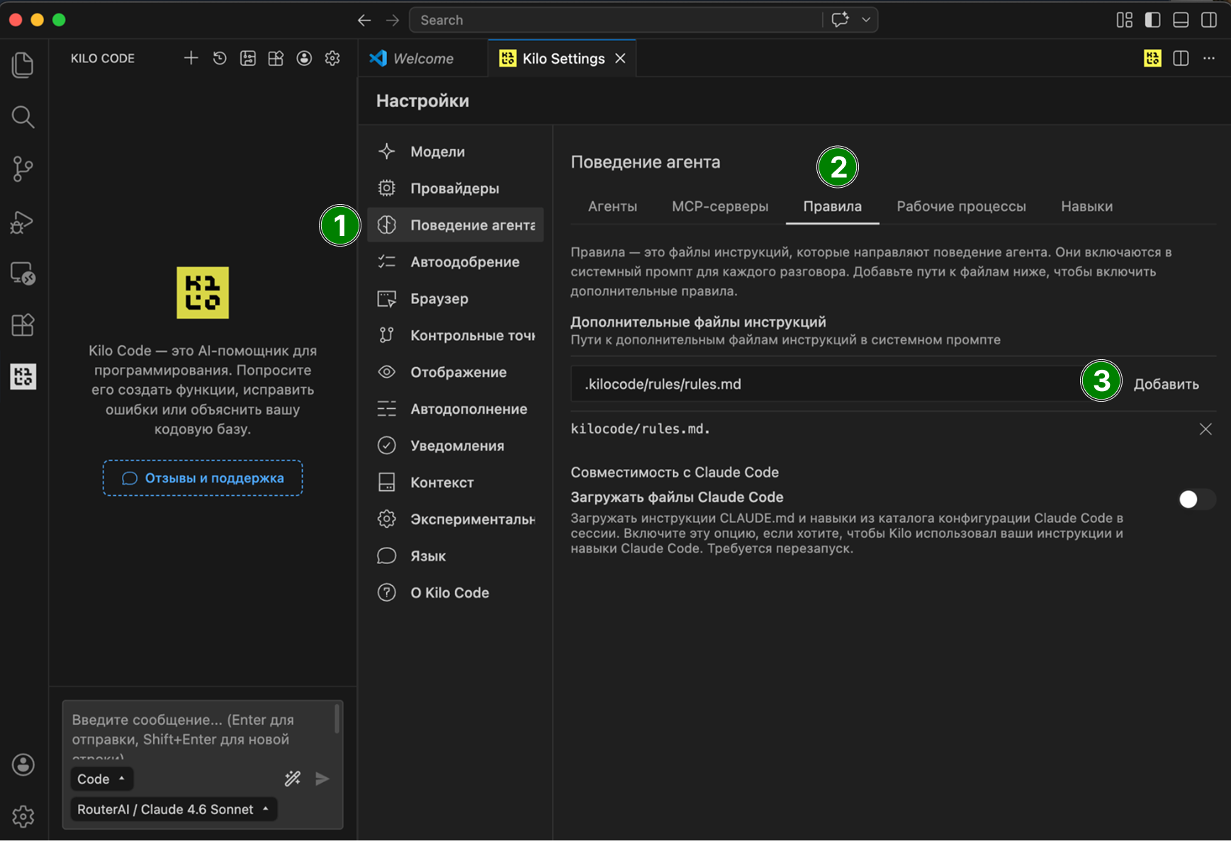This screenshot has height=841, width=1231.
Task: Open Kilo Code profile icon in panel header
Action: coord(304,58)
